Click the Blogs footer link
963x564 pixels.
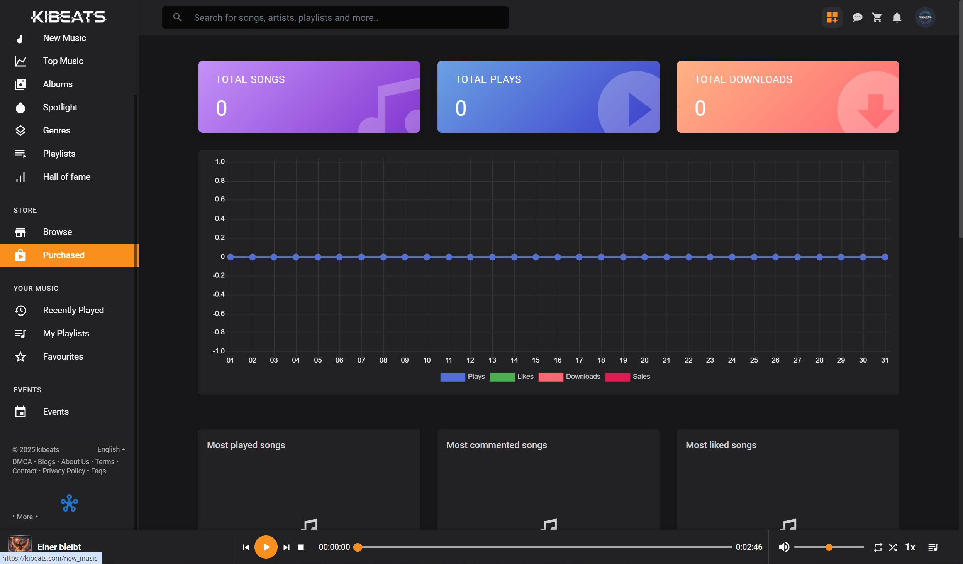pyautogui.click(x=46, y=461)
